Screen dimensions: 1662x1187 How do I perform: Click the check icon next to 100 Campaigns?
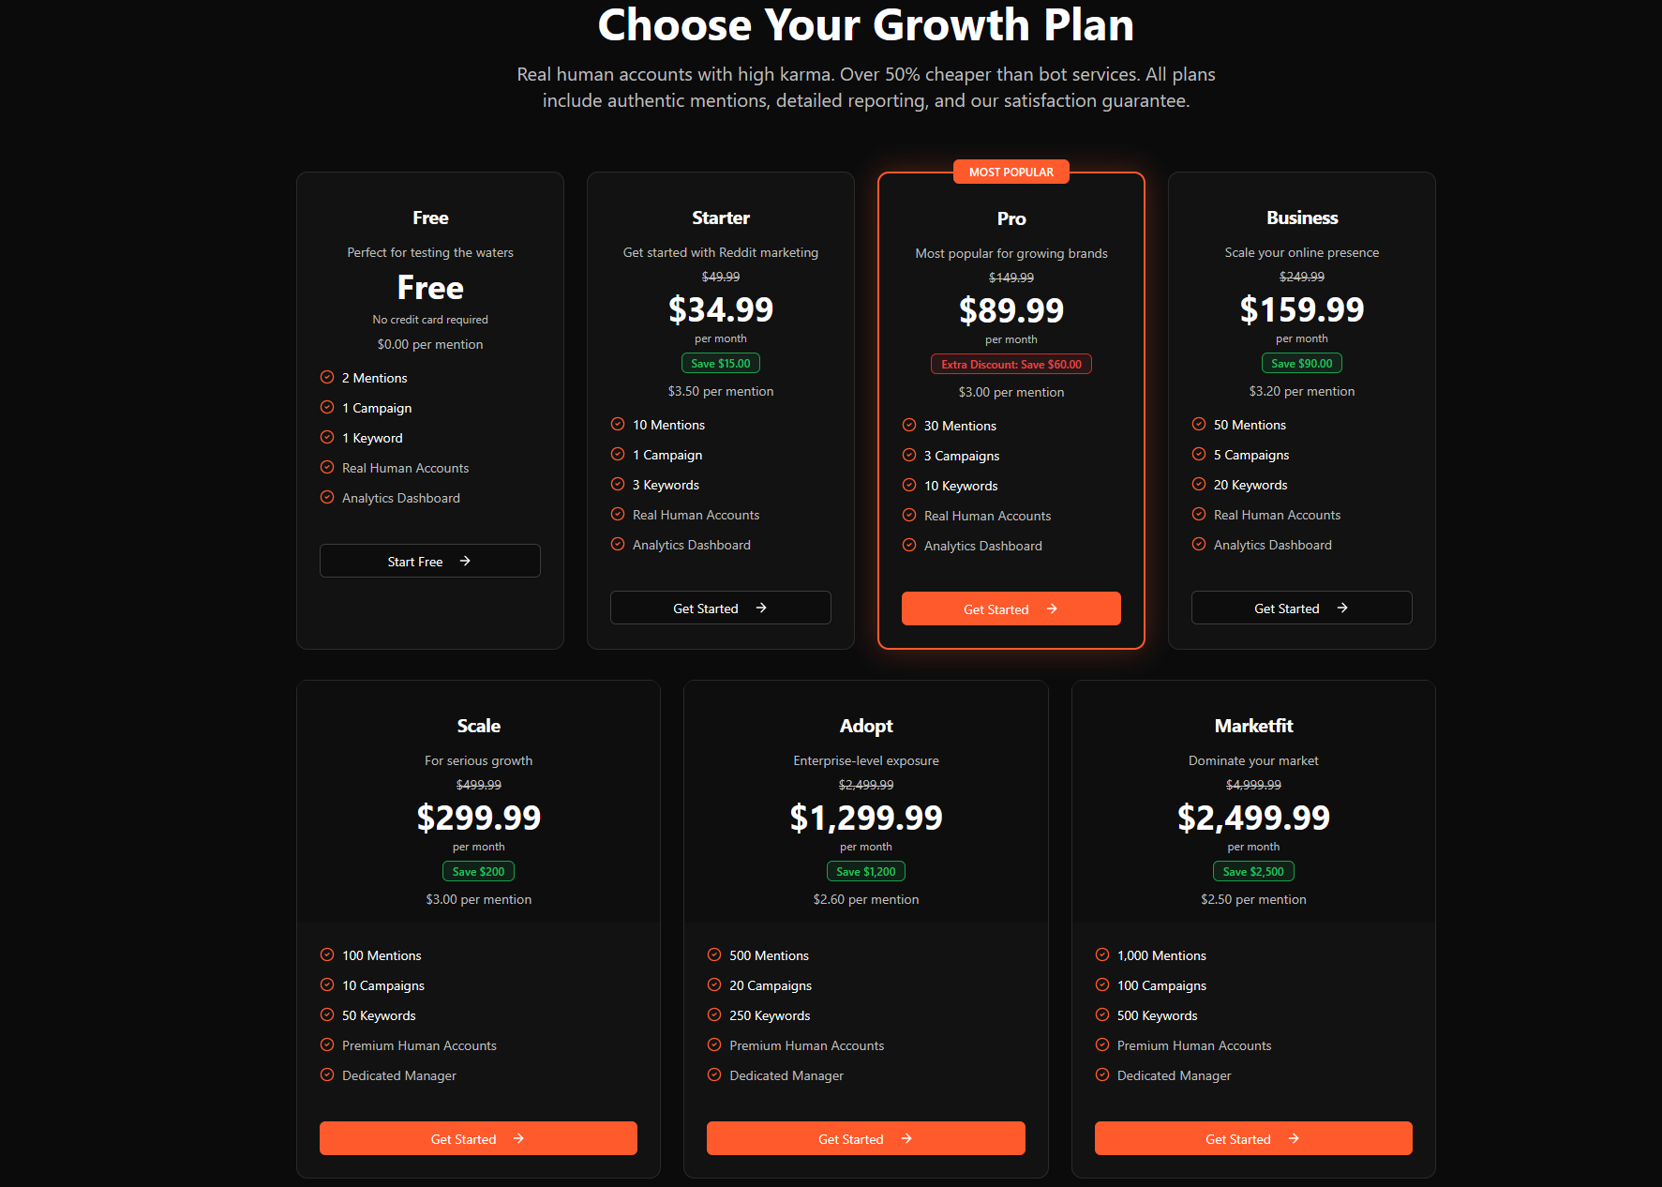(1102, 984)
